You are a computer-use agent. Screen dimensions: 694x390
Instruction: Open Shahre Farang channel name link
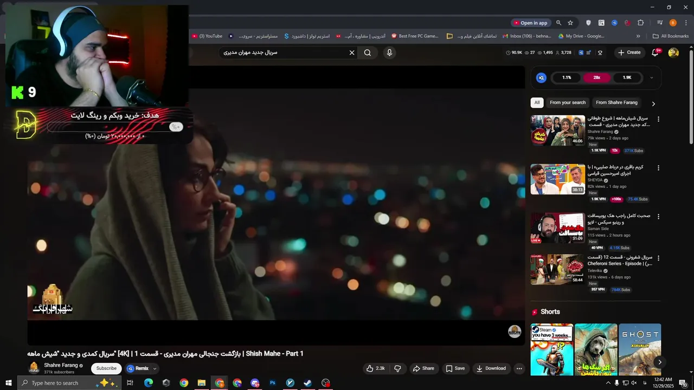[61, 365]
